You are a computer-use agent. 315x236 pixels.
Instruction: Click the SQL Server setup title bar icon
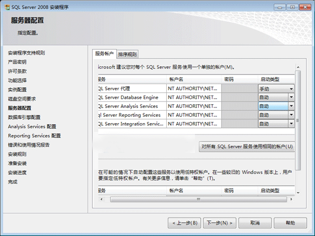(7, 7)
